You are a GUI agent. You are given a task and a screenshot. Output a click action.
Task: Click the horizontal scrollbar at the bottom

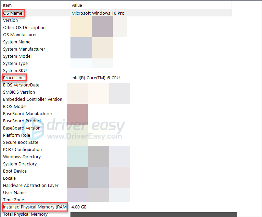pos(154,215)
